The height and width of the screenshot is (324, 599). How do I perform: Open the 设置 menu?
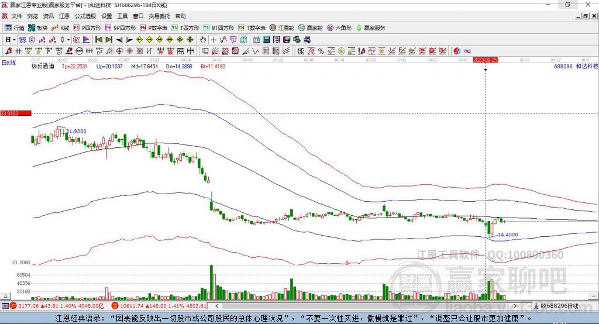click(106, 16)
